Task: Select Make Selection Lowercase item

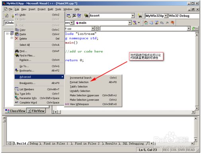Action: click(93, 100)
